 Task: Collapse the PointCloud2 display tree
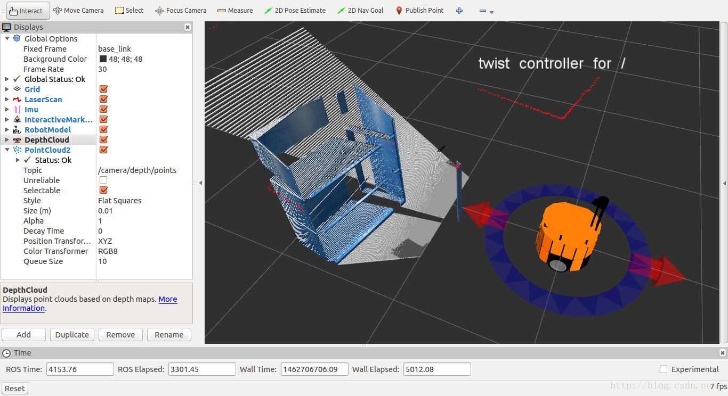[7, 150]
